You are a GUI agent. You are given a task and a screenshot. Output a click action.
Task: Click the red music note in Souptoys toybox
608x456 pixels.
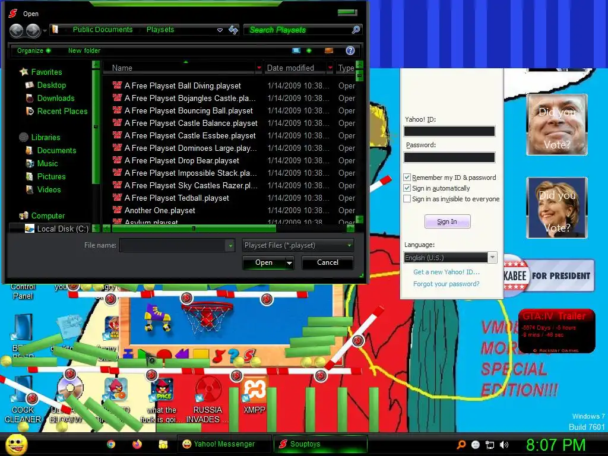point(218,355)
